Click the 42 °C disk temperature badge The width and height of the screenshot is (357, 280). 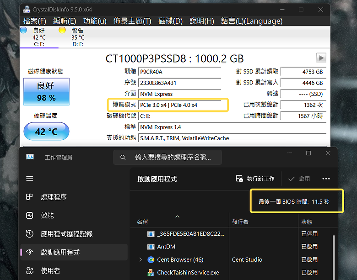(46, 132)
